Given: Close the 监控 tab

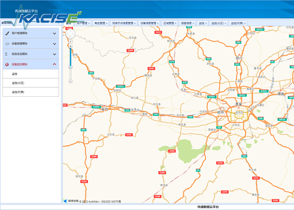Looking at the screenshot, I should 206,24.
